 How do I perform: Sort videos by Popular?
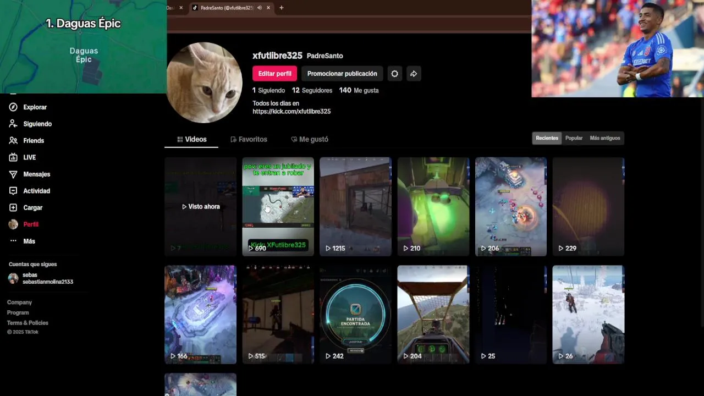[x=574, y=138]
